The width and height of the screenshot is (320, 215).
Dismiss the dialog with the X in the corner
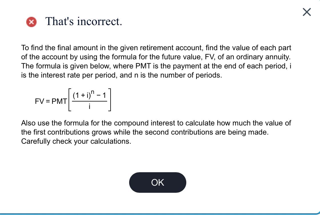click(306, 12)
